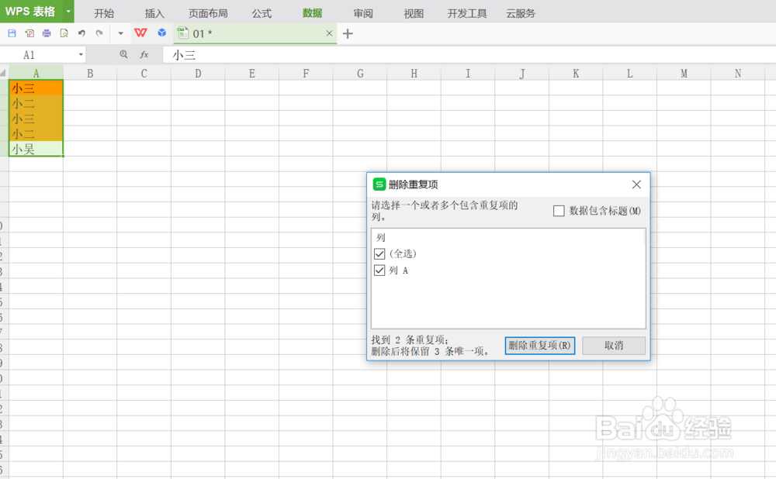Select column M header
The height and width of the screenshot is (479, 776).
click(x=684, y=73)
